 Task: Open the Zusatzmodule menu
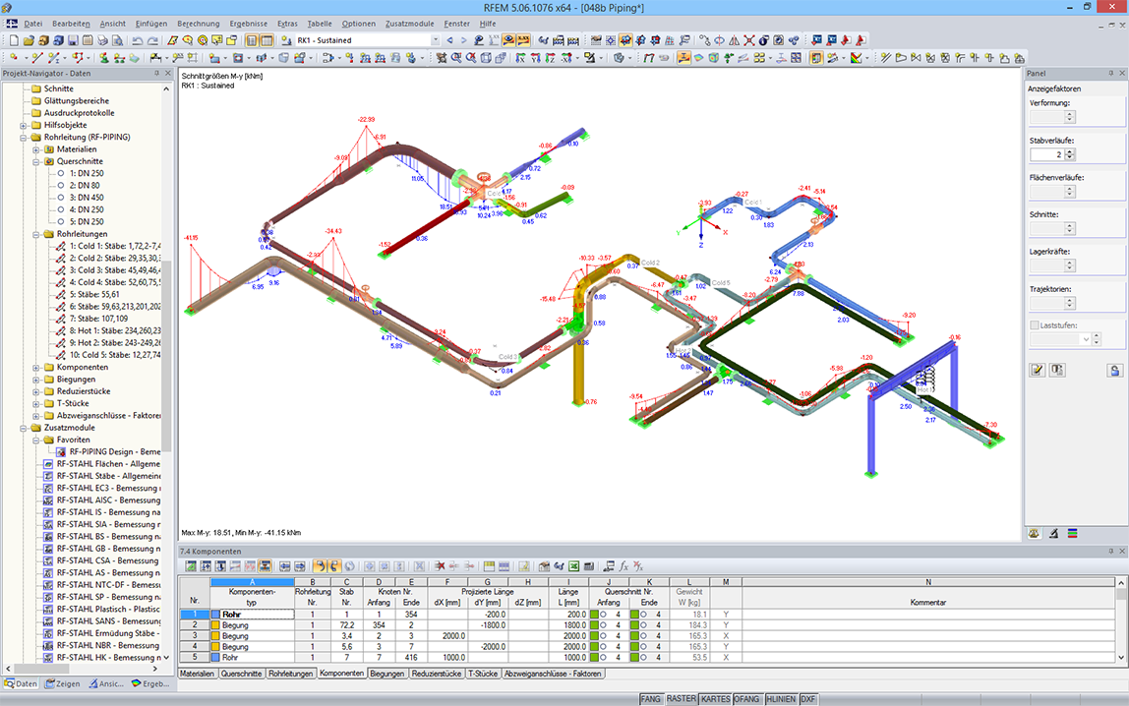pos(410,24)
